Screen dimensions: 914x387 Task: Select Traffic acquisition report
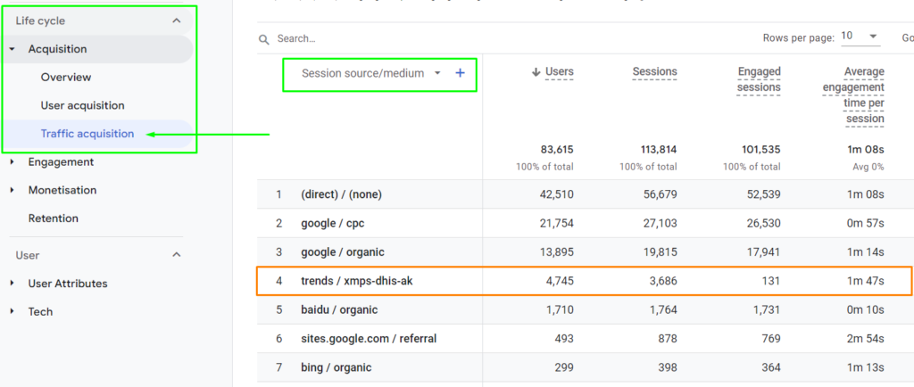(87, 134)
